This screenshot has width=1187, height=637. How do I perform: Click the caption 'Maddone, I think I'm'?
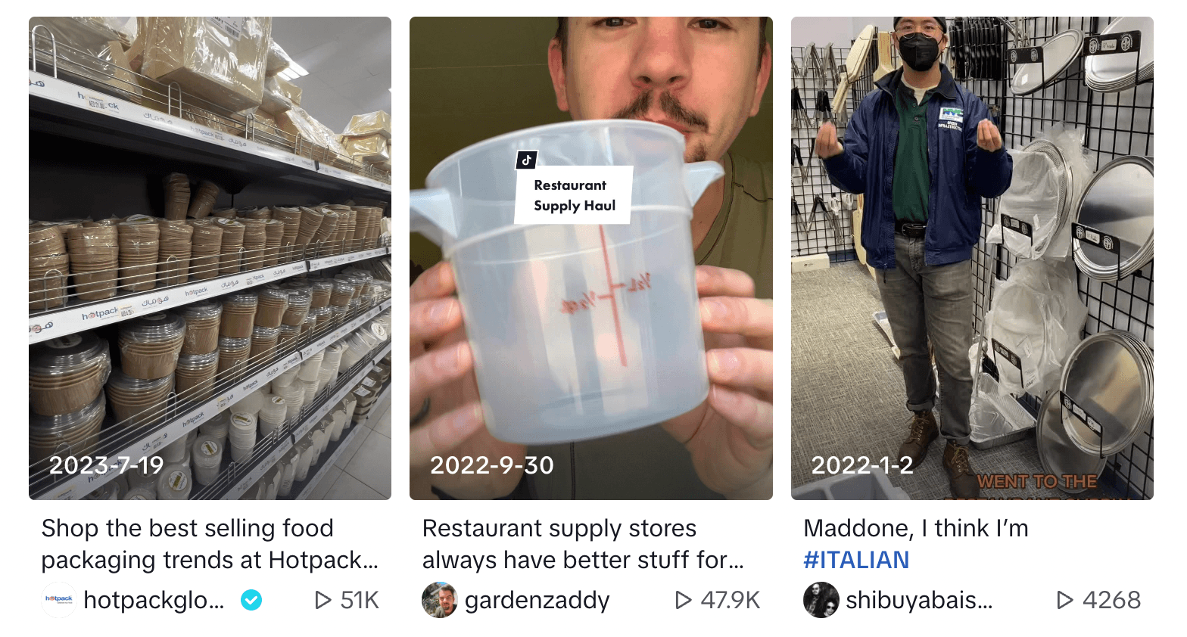(916, 528)
